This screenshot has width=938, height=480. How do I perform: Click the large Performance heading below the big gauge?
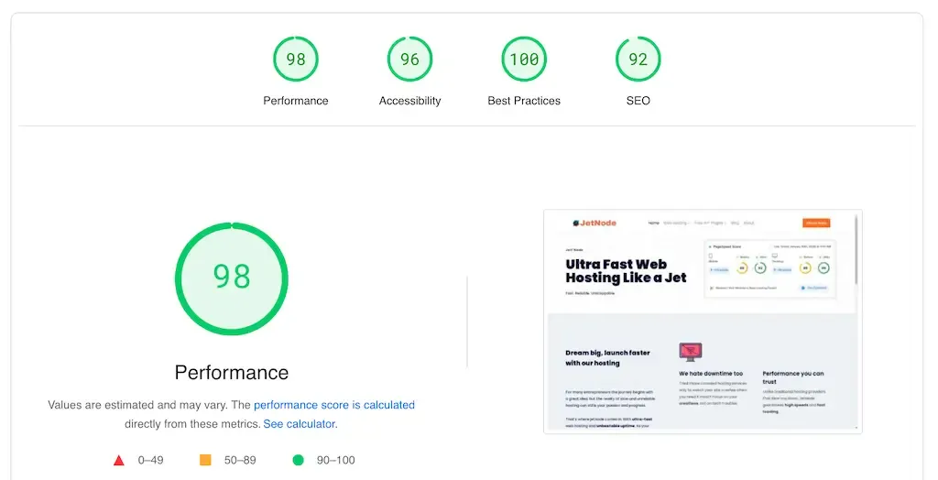click(232, 372)
